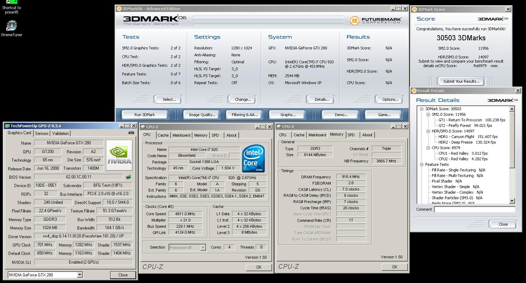Viewport: 526px width, 283px height.
Task: Click the GPU-Z screenshot camera icon
Action: click(x=131, y=133)
